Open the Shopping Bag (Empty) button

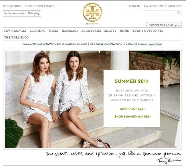(164, 25)
